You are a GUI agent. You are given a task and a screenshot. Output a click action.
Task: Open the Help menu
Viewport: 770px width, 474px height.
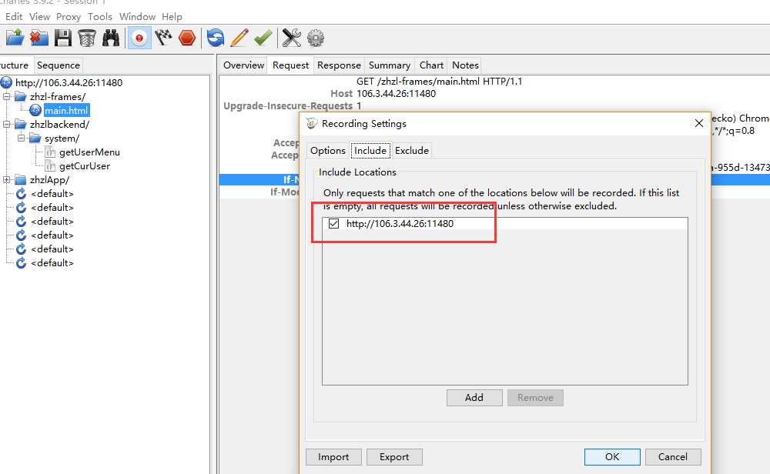pyautogui.click(x=172, y=17)
